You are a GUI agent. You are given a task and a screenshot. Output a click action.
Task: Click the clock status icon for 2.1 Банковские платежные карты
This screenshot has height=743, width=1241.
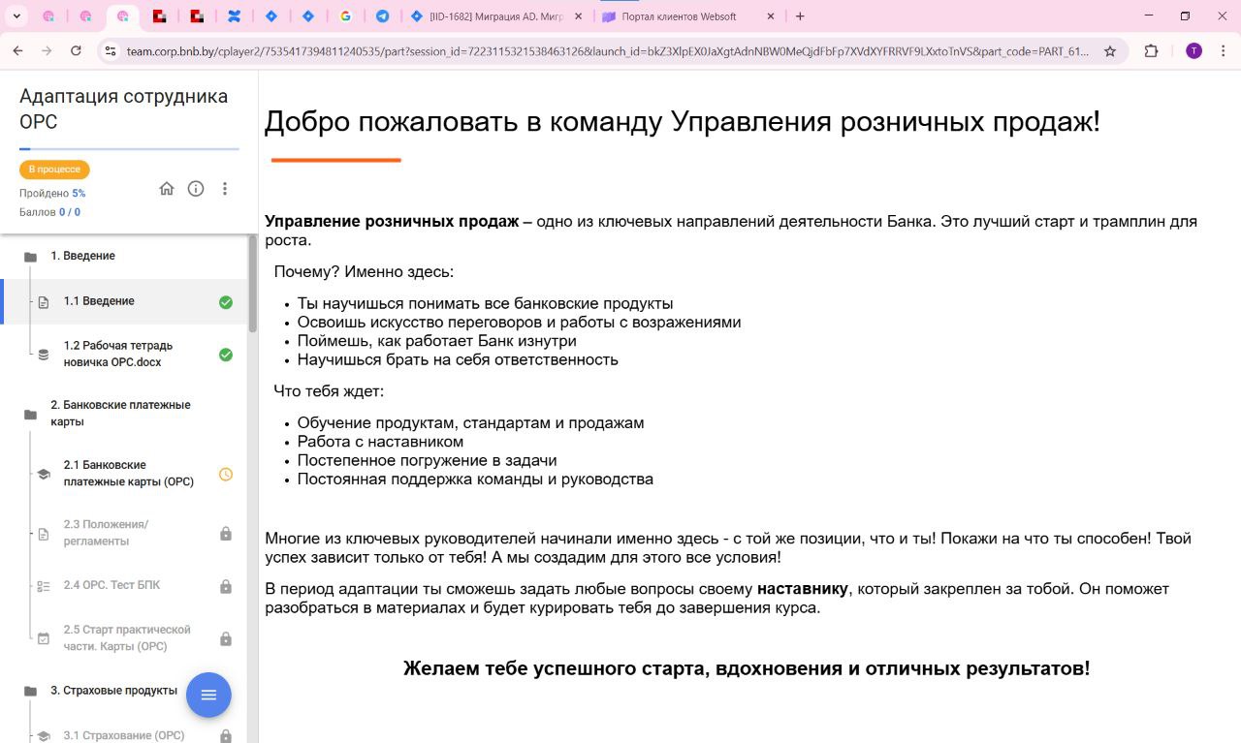pos(226,475)
